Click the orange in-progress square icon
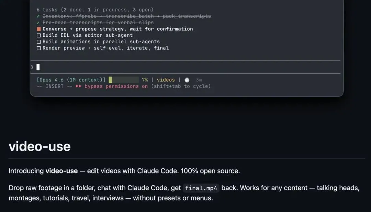371x212 pixels. coord(39,29)
